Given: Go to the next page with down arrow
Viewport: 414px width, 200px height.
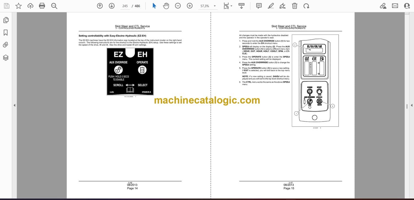Looking at the screenshot, I should (x=112, y=6).
